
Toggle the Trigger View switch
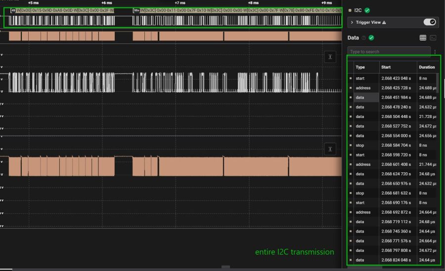pyautogui.click(x=430, y=22)
